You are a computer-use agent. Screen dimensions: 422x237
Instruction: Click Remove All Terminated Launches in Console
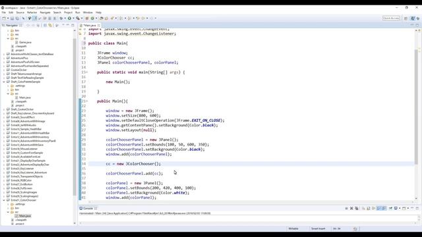click(357, 208)
